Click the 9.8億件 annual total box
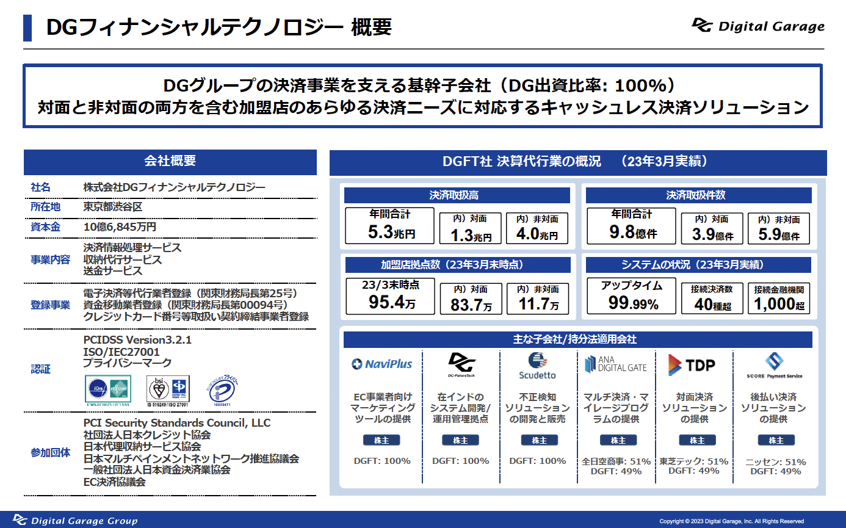Screen dimensions: 846x528 [x=631, y=226]
